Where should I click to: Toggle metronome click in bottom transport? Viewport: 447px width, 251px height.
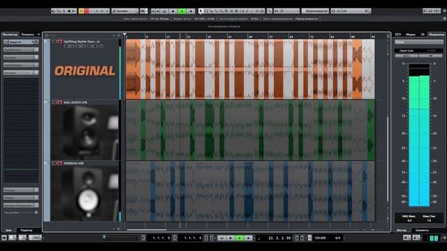tap(309, 238)
